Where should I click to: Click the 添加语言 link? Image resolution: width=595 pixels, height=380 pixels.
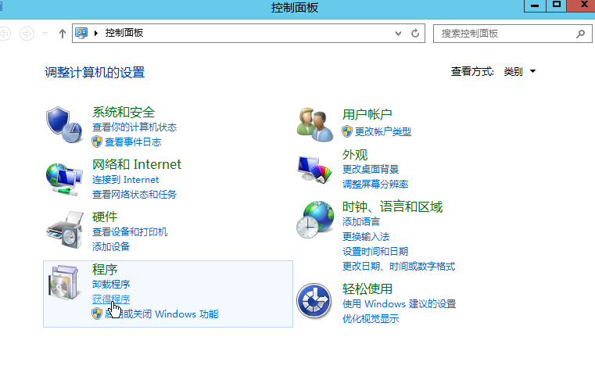point(361,222)
